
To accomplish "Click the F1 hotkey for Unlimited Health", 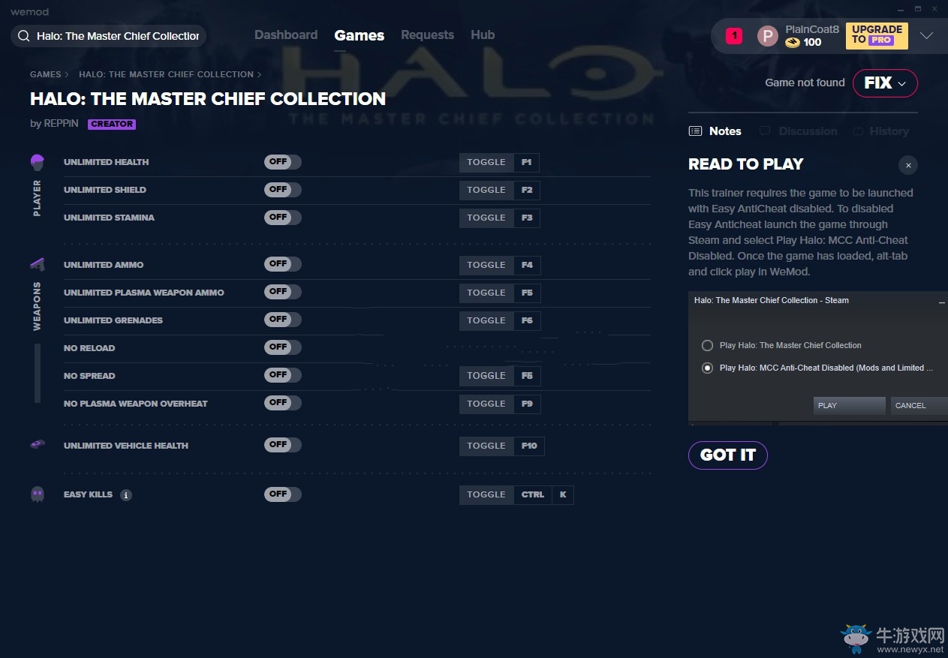I will click(x=527, y=163).
